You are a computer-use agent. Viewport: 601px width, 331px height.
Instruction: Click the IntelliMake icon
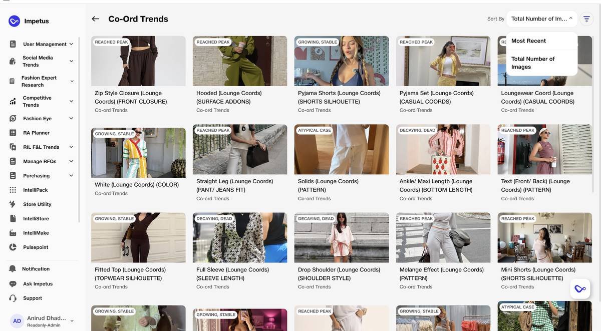tap(13, 233)
